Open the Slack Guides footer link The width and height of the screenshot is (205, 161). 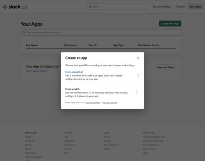point(31,153)
